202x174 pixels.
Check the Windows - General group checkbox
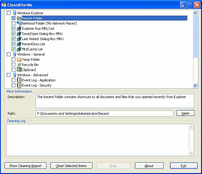coord(9,54)
